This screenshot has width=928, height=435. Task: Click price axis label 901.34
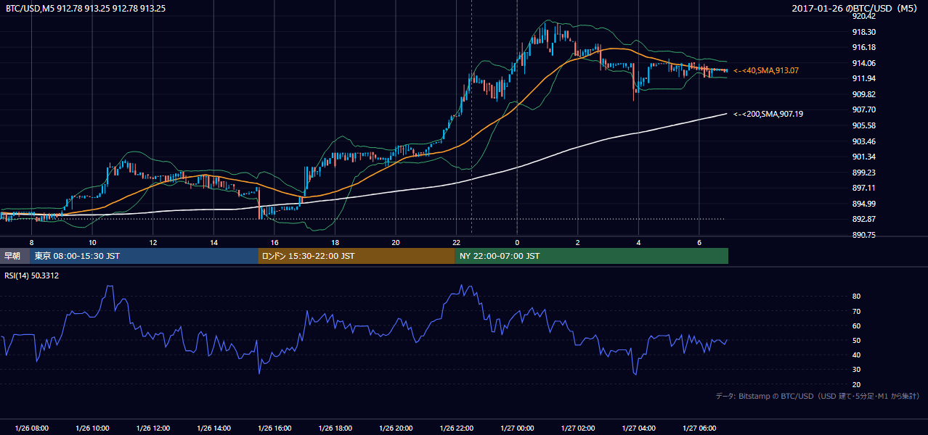864,157
